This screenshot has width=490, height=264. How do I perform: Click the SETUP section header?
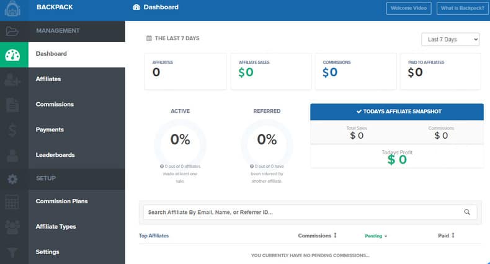[46, 178]
